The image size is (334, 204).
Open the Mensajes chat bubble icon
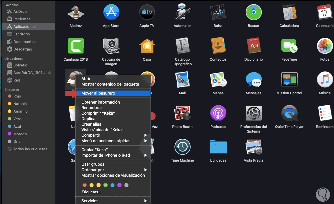click(x=253, y=79)
